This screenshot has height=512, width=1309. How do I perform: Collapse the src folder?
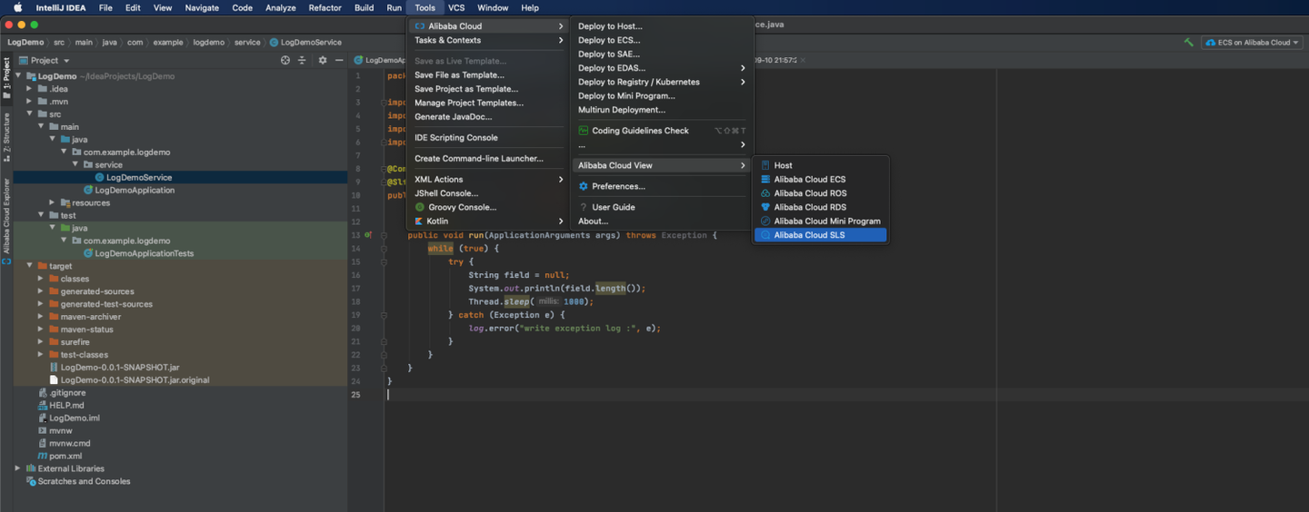click(30, 114)
